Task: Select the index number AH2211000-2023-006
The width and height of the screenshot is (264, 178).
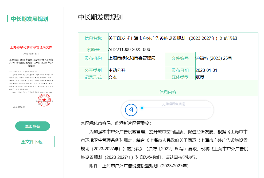Action: 129,49
